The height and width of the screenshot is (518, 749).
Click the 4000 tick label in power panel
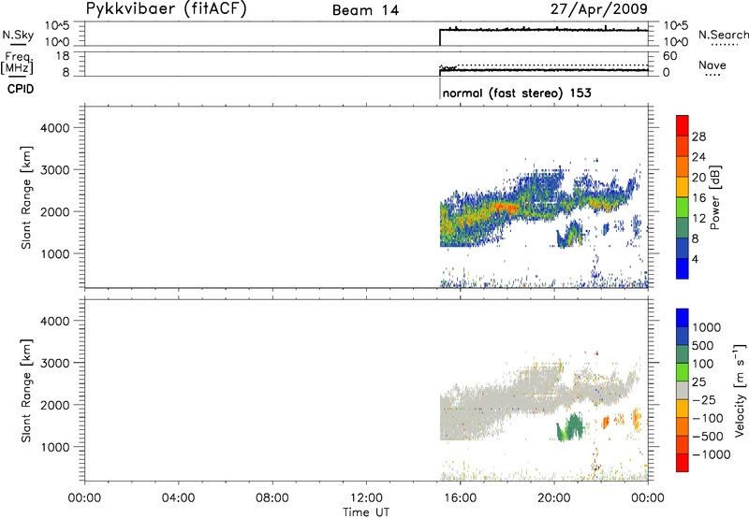point(55,128)
